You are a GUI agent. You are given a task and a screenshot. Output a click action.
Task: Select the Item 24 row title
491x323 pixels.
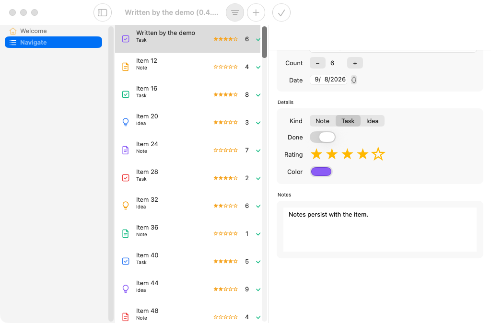pos(147,144)
